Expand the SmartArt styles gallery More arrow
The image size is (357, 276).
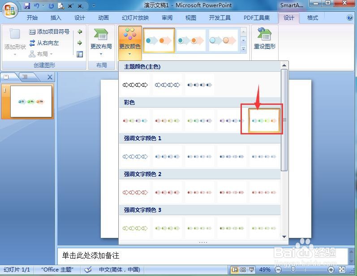coord(243,49)
